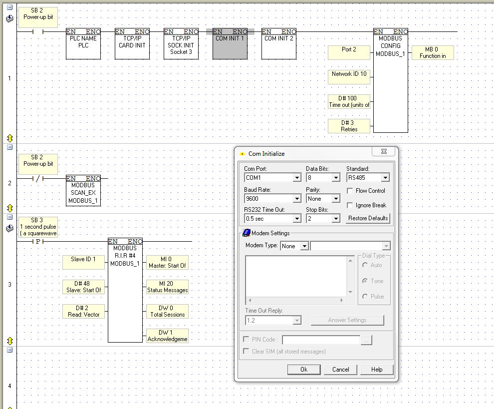494x409 pixels.
Task: Click rung 1 yellow resize arrow icon
Action: pyautogui.click(x=10, y=138)
